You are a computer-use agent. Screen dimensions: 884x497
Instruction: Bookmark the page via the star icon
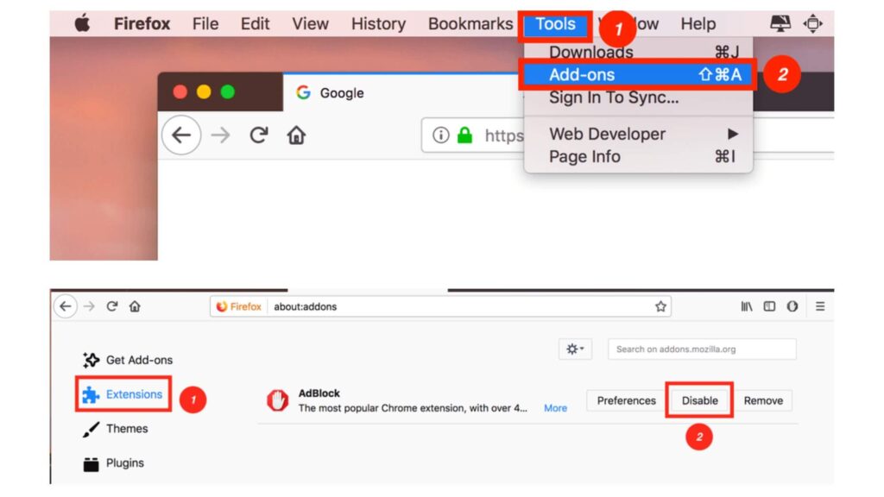(660, 306)
